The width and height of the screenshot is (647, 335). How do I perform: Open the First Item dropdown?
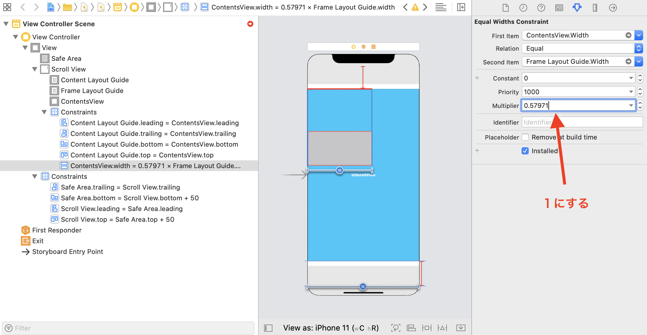[639, 35]
